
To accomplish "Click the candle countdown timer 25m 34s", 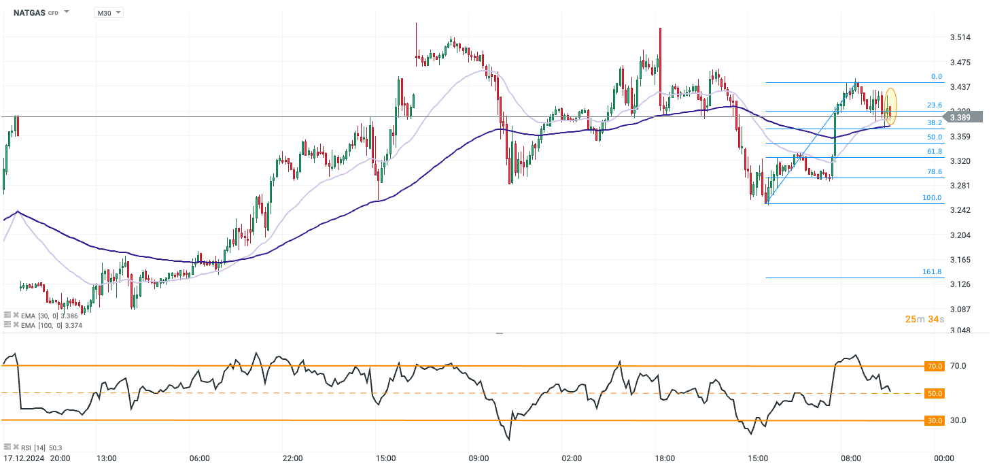I will coord(924,320).
